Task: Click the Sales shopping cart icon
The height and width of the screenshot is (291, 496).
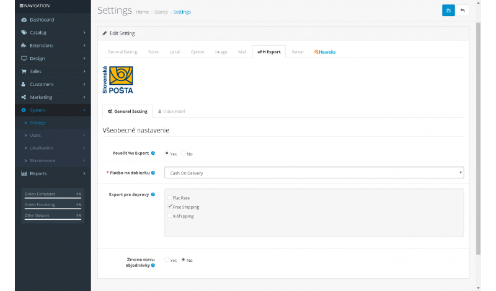Action: pyautogui.click(x=24, y=71)
